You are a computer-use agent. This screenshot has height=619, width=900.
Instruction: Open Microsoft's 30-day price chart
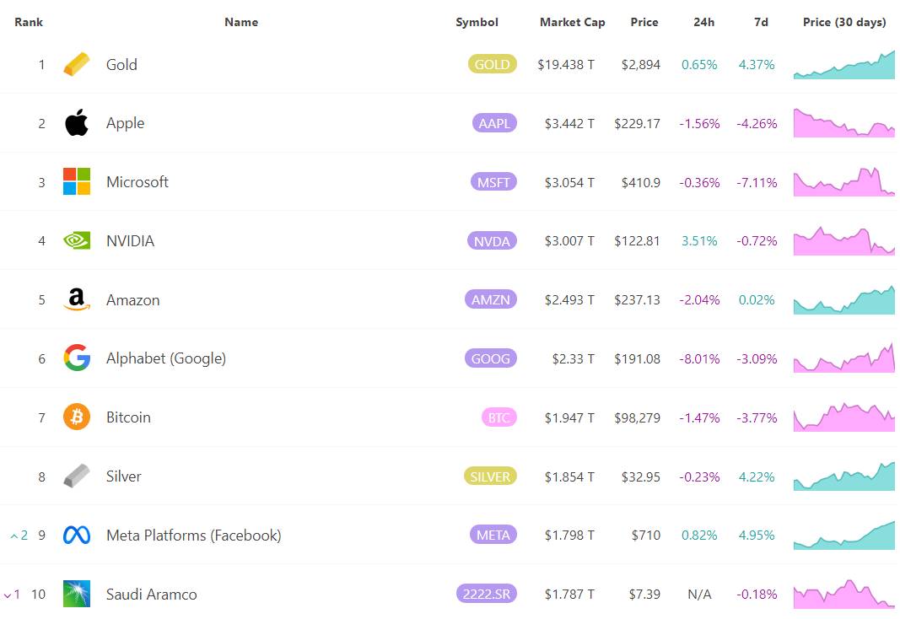point(843,182)
